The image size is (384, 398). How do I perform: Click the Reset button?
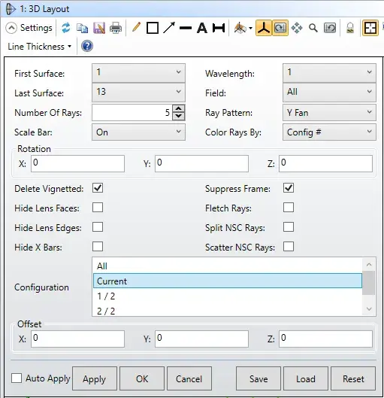pos(353,378)
